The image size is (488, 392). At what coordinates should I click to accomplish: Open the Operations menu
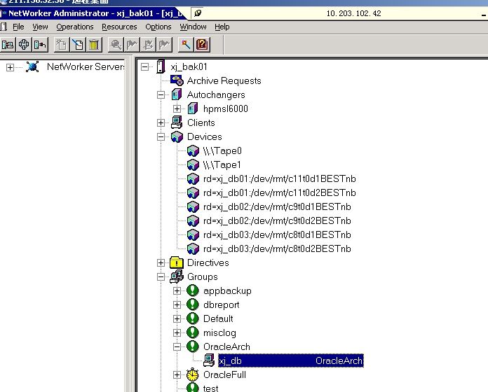(x=75, y=27)
